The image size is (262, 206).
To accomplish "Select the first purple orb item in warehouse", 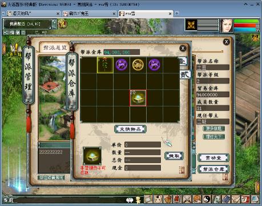I will point(122,65).
